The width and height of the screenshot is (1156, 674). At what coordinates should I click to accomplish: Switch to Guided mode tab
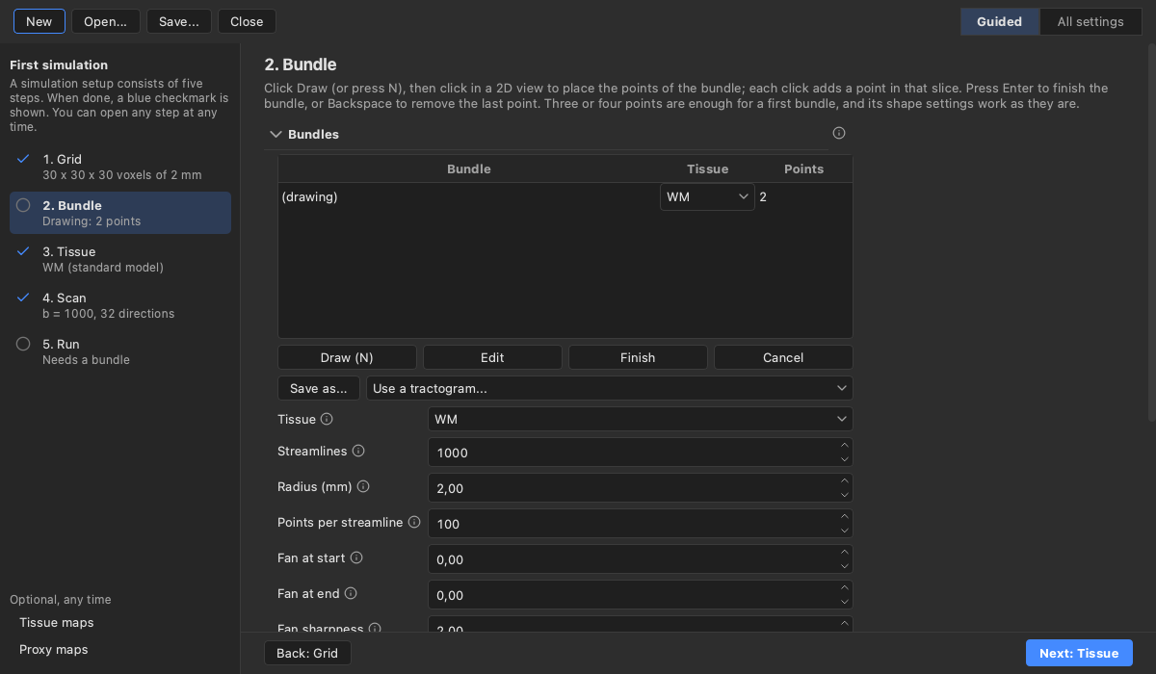1000,21
